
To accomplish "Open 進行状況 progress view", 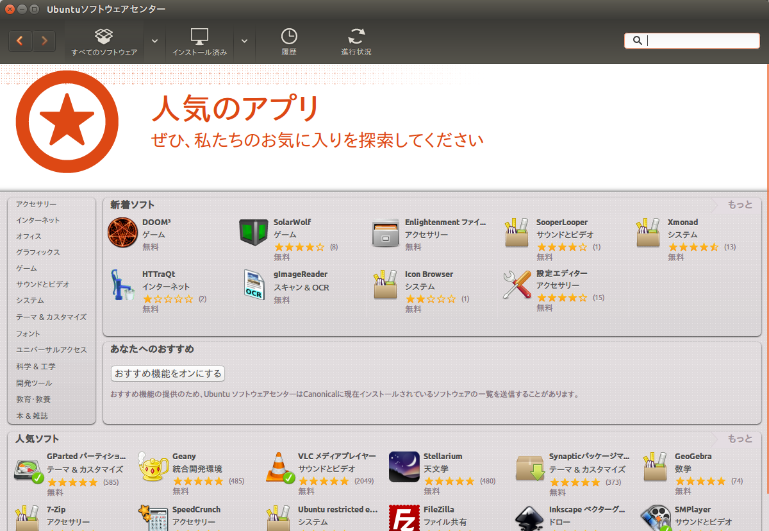I will click(356, 42).
